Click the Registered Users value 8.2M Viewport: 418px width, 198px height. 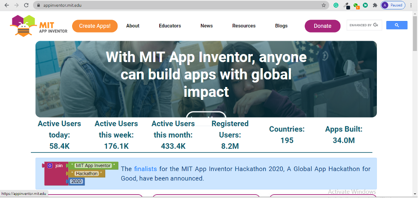click(x=230, y=146)
